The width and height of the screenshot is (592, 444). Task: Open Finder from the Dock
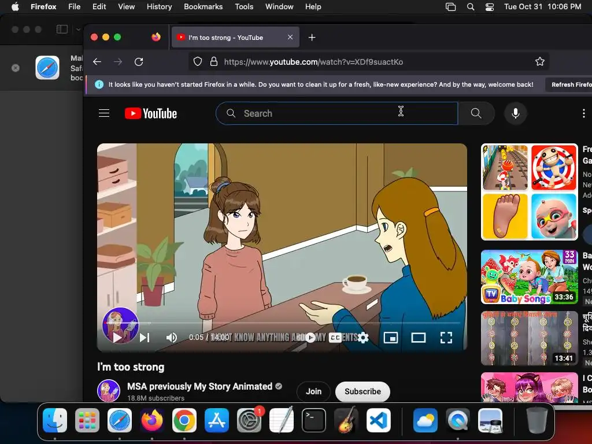tap(55, 420)
